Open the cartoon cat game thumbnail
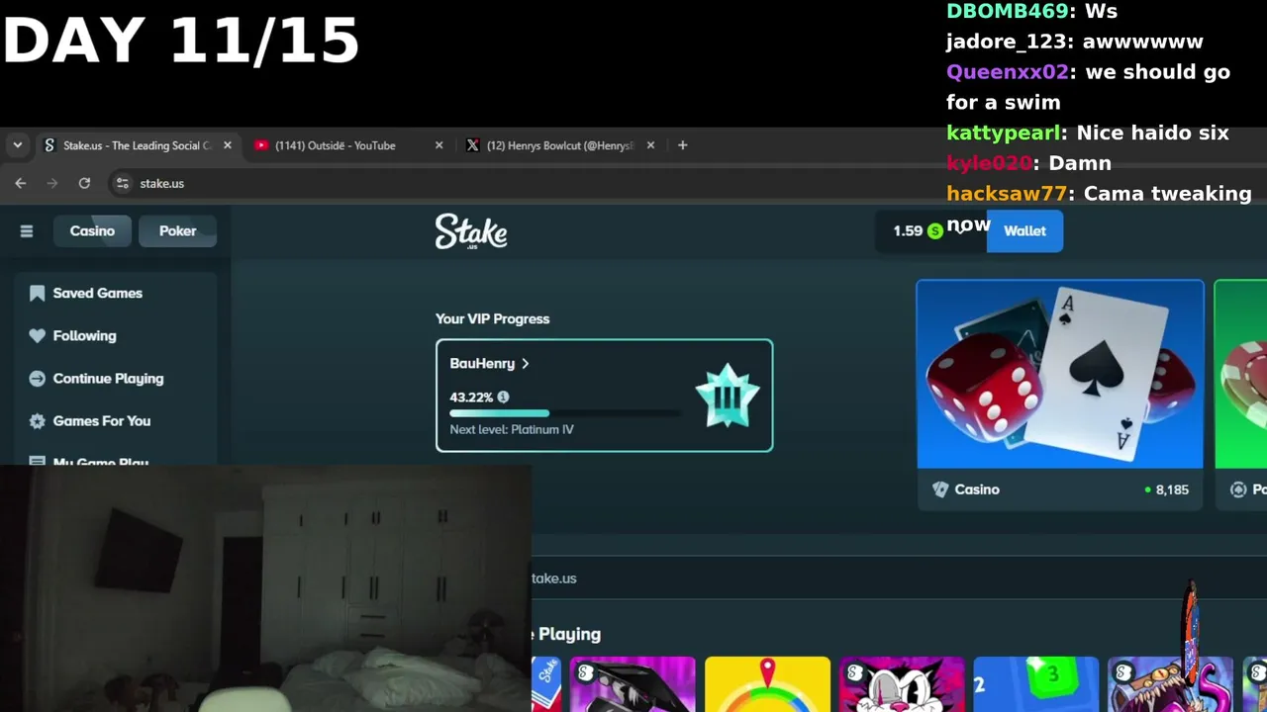This screenshot has width=1267, height=712. 902,684
